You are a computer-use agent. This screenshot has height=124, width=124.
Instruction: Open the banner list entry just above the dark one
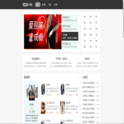[70, 27]
